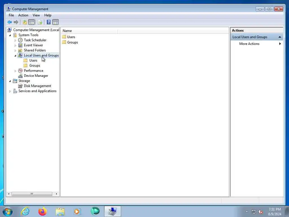Viewport: 289px width, 217px height.
Task: Collapse the Local Users and Groups node
Action: point(15,56)
